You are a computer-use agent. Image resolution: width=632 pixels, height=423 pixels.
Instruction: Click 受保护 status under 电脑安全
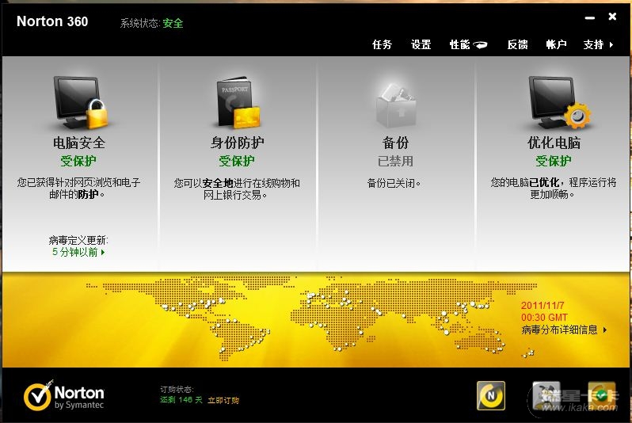pyautogui.click(x=78, y=162)
